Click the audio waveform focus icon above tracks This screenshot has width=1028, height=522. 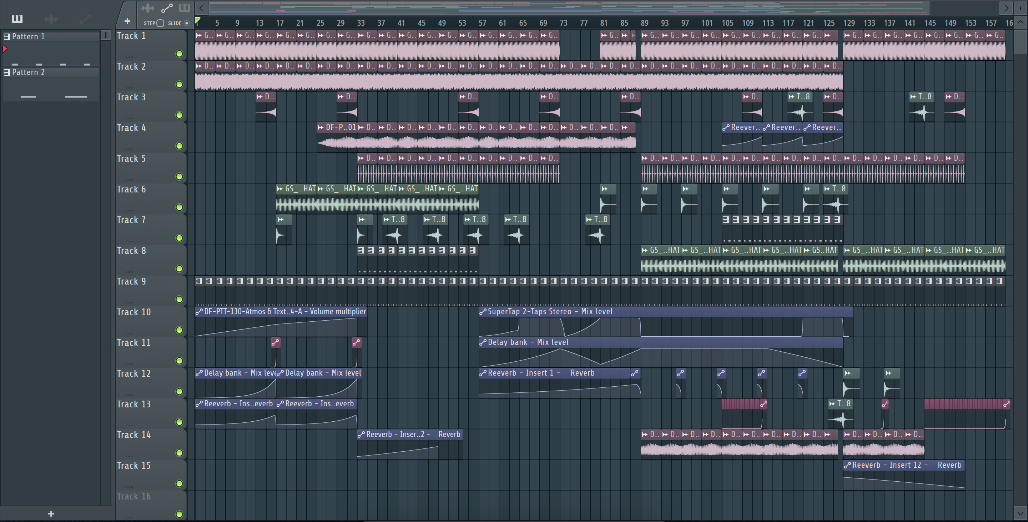point(148,8)
